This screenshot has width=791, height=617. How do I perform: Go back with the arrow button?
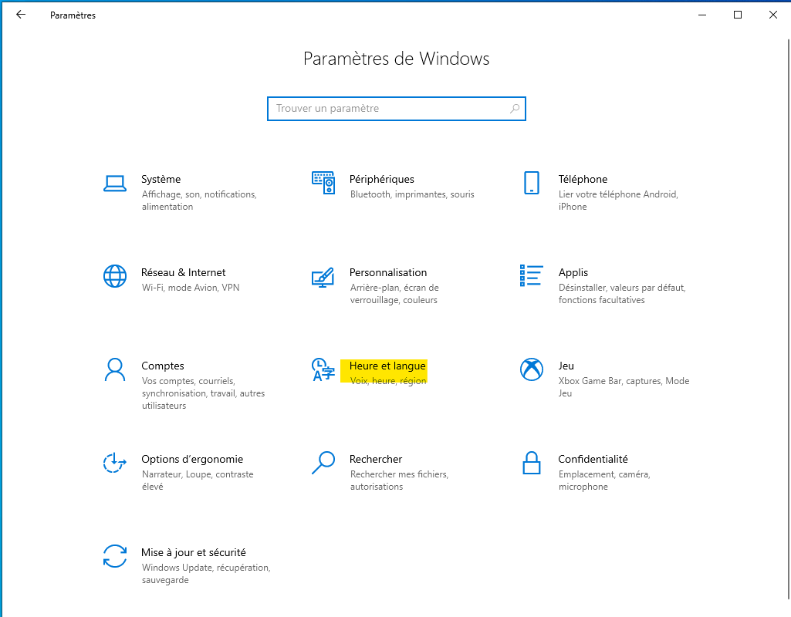21,15
